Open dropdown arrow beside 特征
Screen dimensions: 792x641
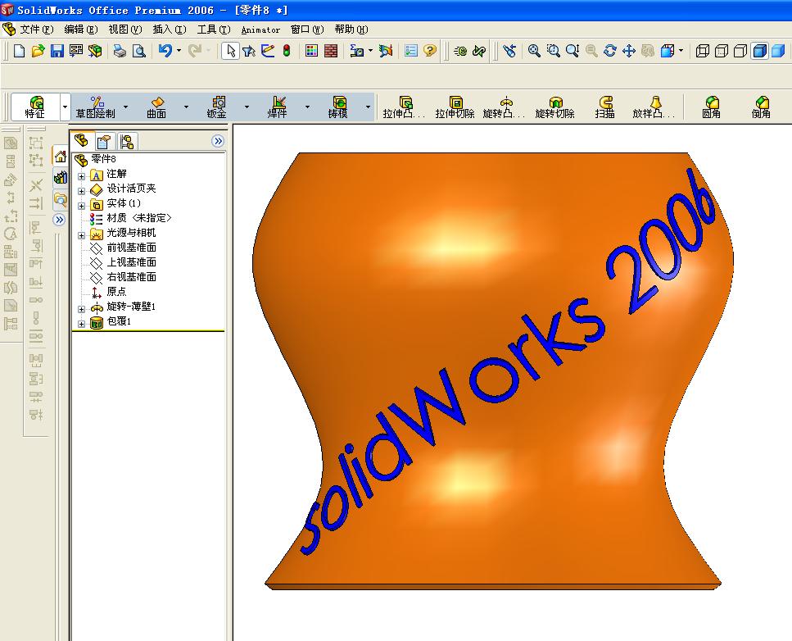pos(65,107)
